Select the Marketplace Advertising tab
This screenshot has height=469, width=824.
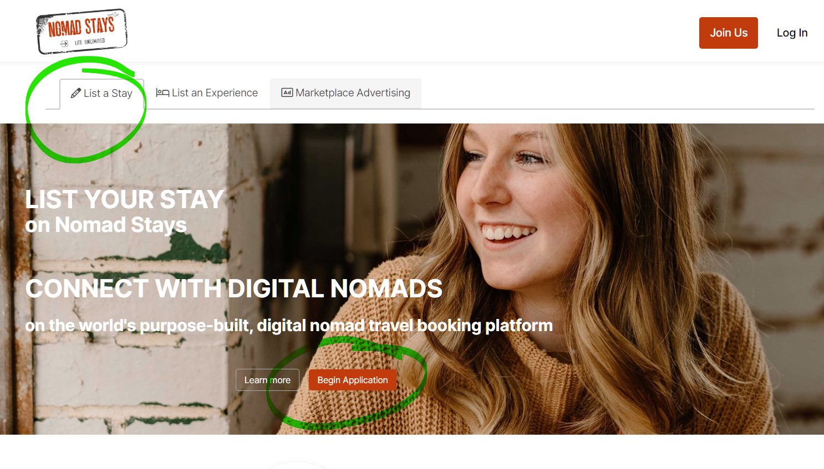345,93
